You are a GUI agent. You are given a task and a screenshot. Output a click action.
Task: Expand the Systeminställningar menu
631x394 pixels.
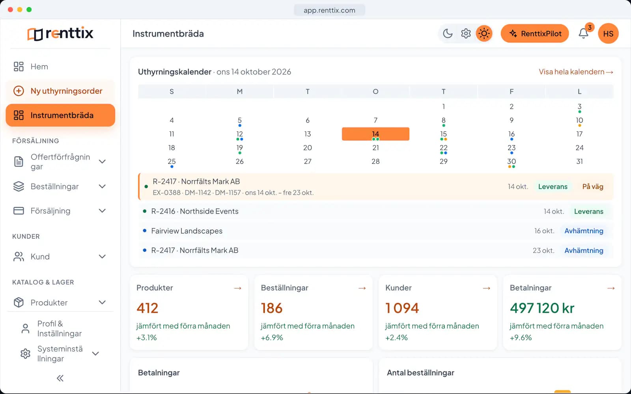coord(95,353)
